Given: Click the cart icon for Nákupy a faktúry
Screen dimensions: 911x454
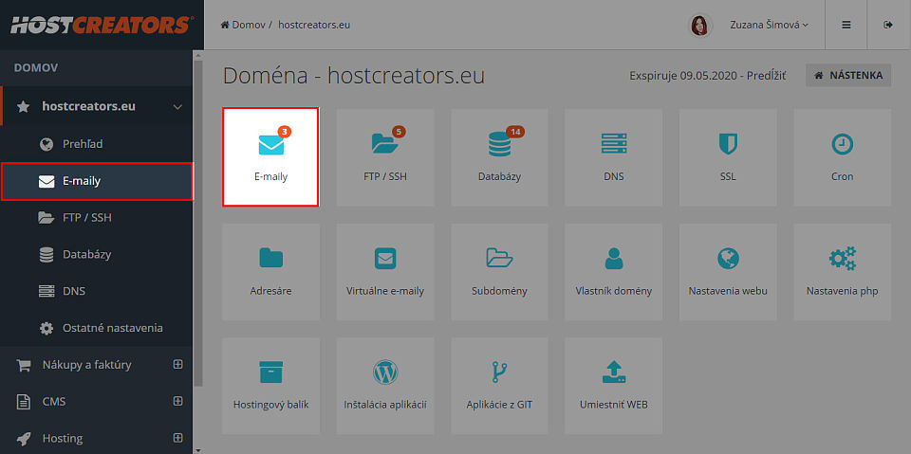Looking at the screenshot, I should (x=23, y=365).
